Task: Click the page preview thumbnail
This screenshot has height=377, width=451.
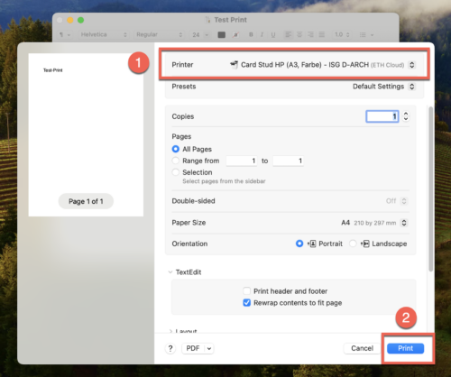Action: point(86,134)
